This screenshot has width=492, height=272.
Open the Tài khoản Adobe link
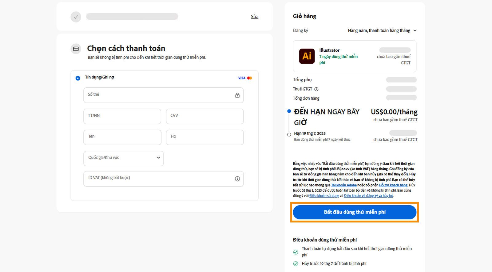tap(344, 185)
